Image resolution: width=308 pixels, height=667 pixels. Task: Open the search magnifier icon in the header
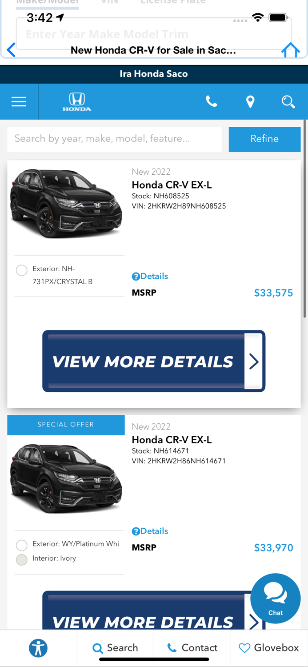point(288,101)
